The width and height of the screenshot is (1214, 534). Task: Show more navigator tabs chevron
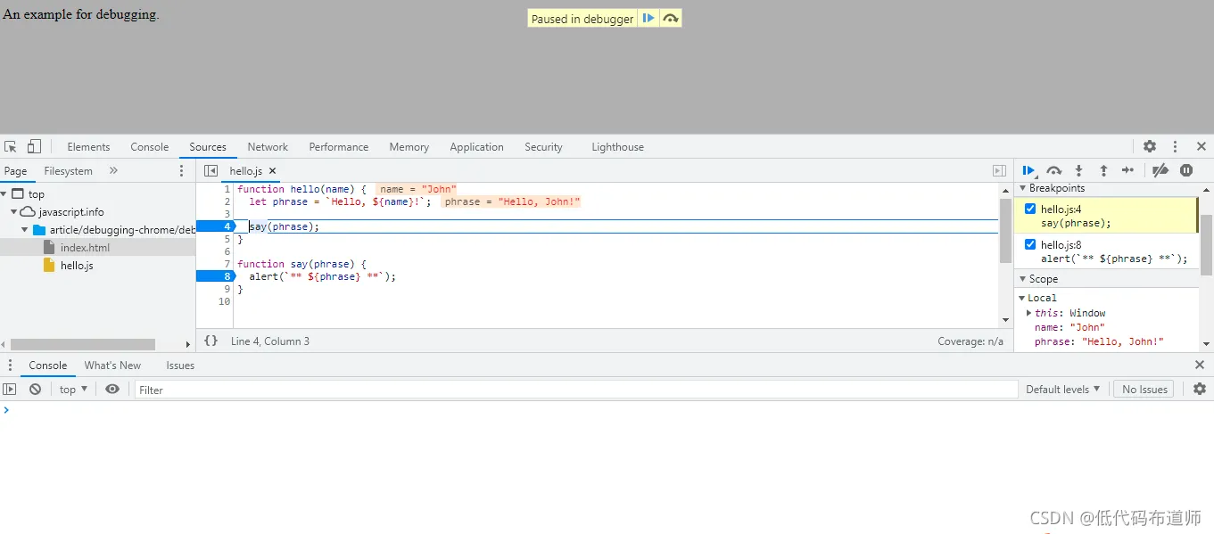pyautogui.click(x=113, y=170)
